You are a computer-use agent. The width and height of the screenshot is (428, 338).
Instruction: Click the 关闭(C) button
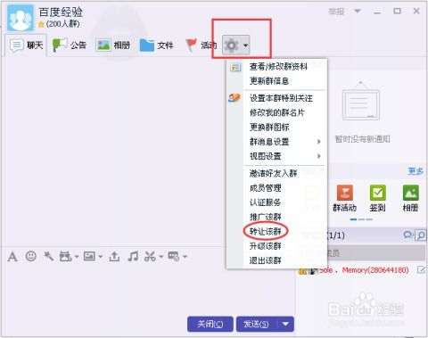210,324
